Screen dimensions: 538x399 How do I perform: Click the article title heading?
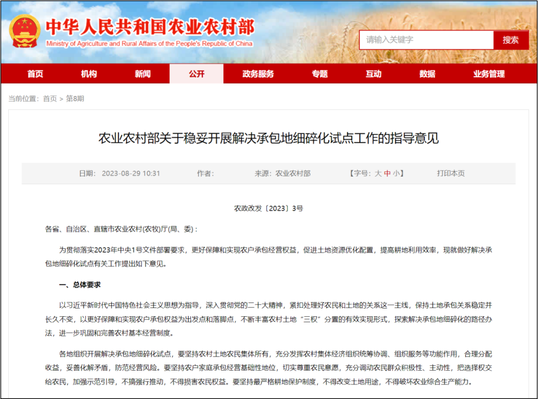(x=269, y=138)
